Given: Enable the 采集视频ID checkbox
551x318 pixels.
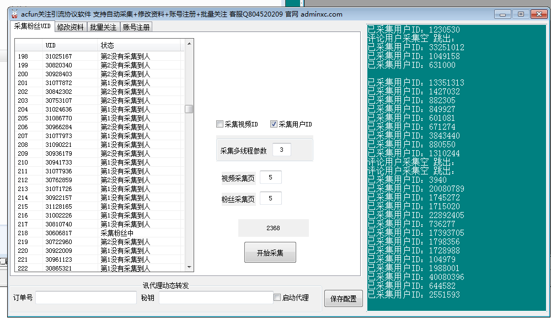Looking at the screenshot, I should pyautogui.click(x=220, y=124).
